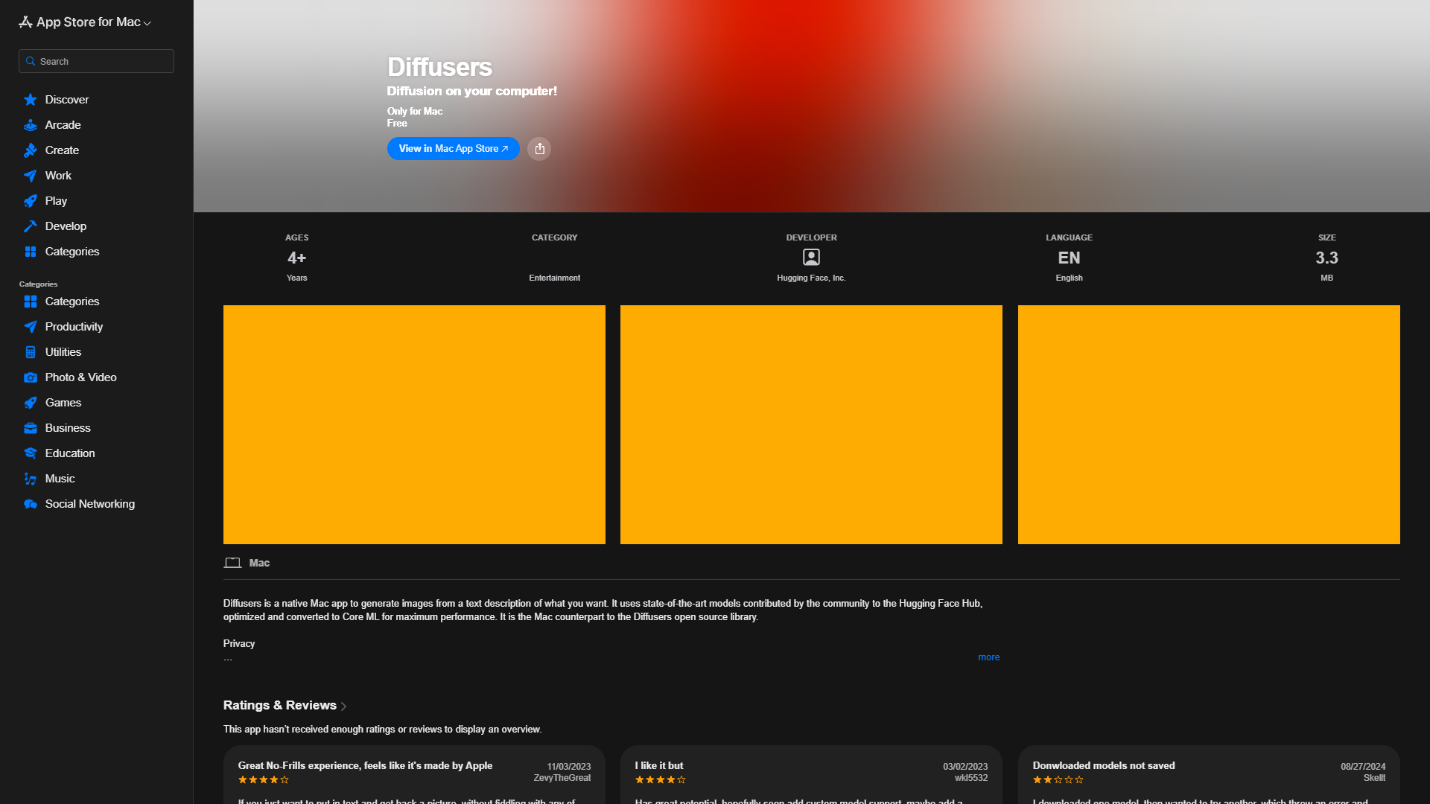Click the Mac laptop platform icon
Image resolution: width=1430 pixels, height=804 pixels.
tap(232, 563)
